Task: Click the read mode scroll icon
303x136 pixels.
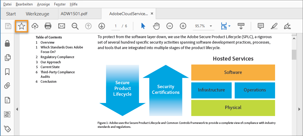Action: click(x=241, y=26)
